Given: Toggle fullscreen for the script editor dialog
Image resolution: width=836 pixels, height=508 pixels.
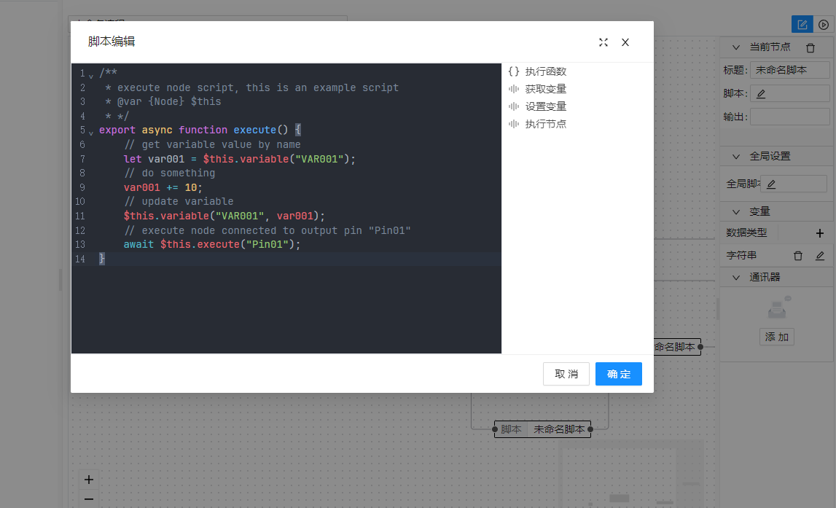Looking at the screenshot, I should tap(603, 42).
